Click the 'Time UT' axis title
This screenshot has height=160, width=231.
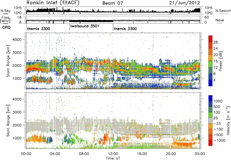113,158
